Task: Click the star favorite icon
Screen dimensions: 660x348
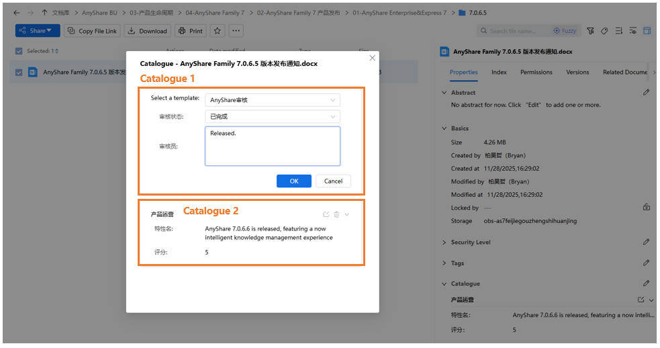Action: (217, 31)
